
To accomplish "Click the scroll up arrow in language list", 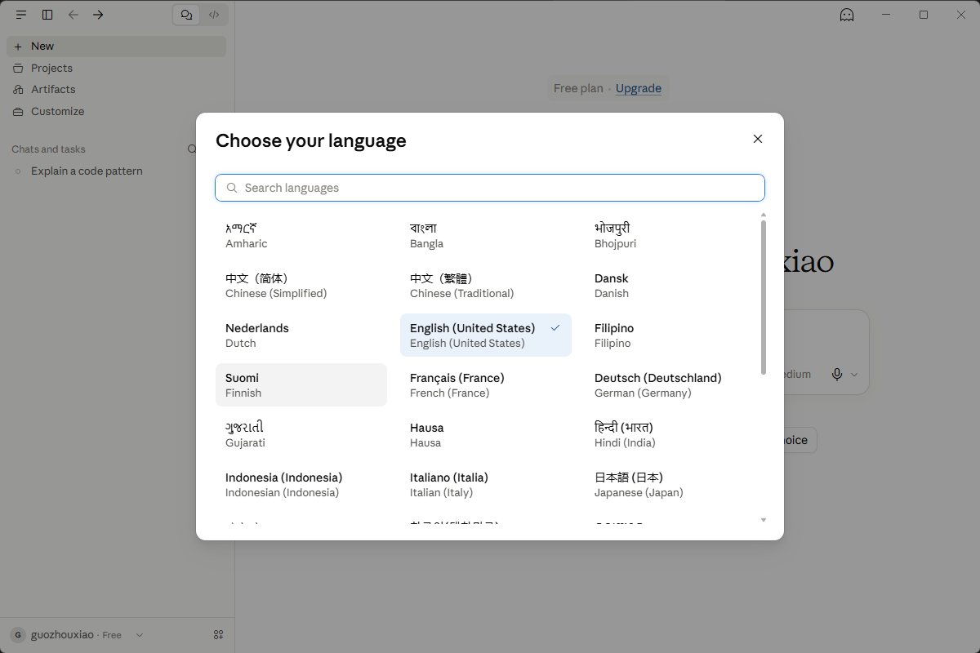I will [764, 215].
